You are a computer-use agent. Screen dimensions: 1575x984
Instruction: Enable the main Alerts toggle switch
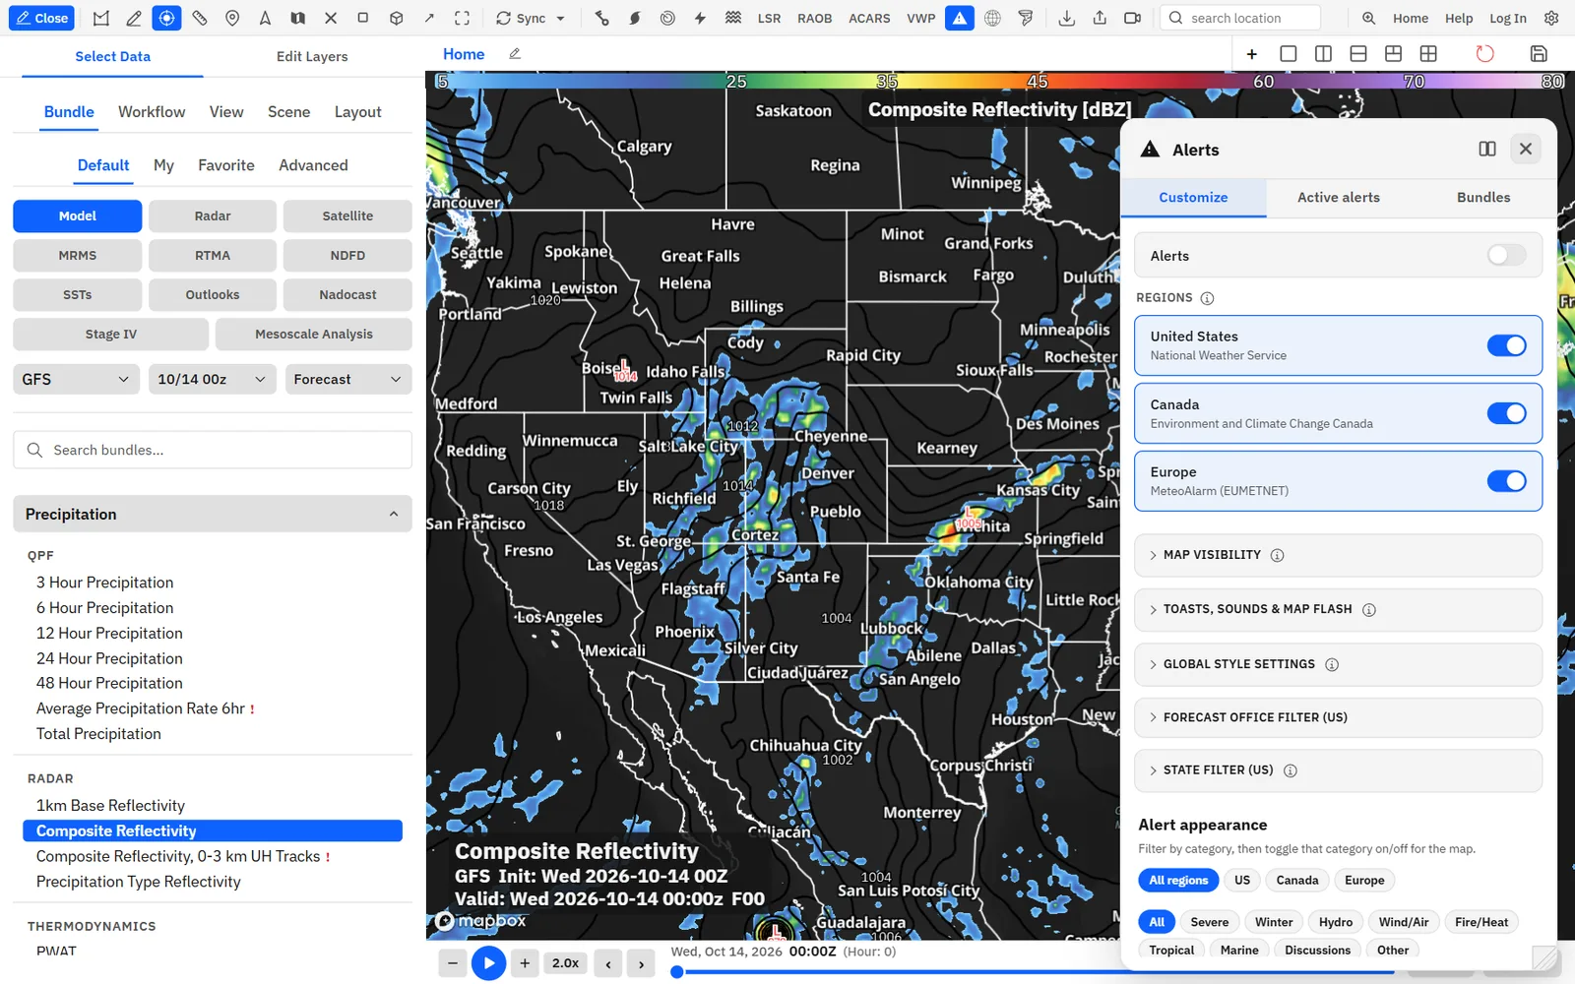click(1506, 256)
